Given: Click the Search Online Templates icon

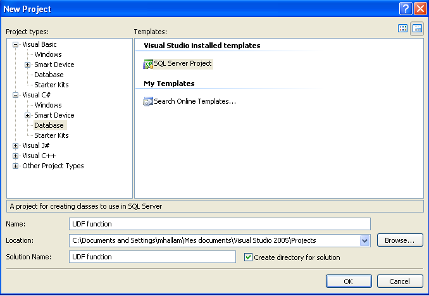Looking at the screenshot, I should 147,101.
